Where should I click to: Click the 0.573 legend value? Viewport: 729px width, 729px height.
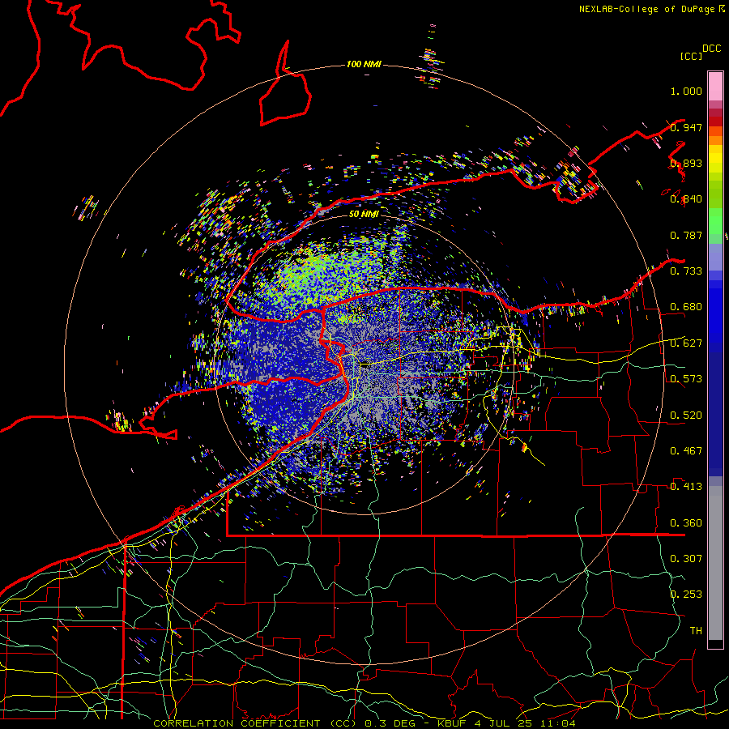686,378
